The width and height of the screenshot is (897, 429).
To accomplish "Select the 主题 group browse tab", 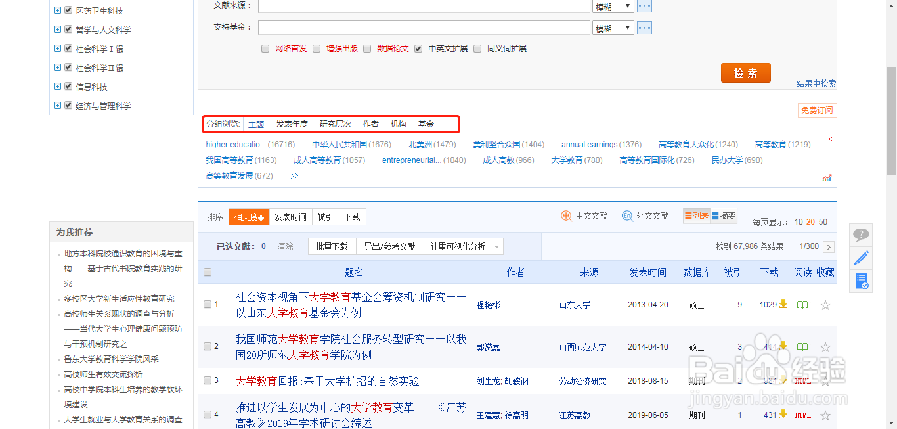I will click(x=256, y=124).
